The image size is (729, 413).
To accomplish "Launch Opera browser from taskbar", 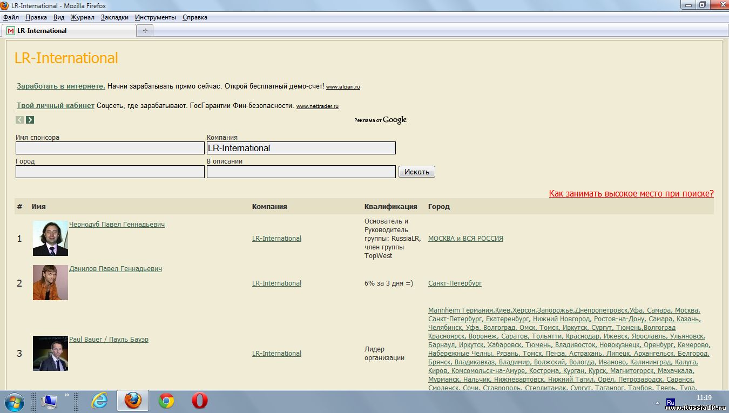I will point(200,401).
